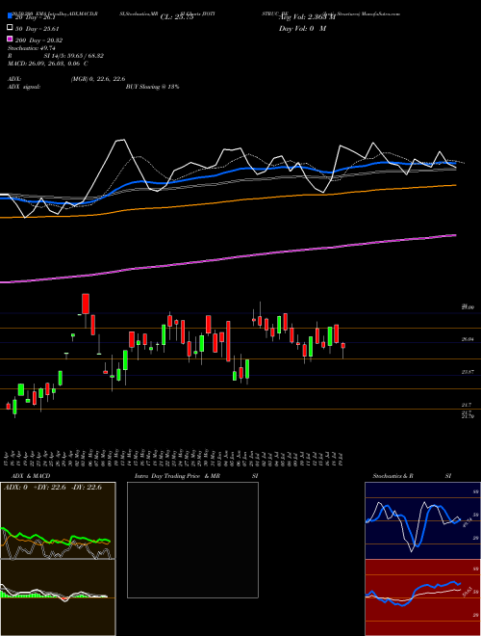
Task: Click the 'ADX: 0 +DY: 22.6 -DY: 22.6' header
Action: click(x=53, y=488)
